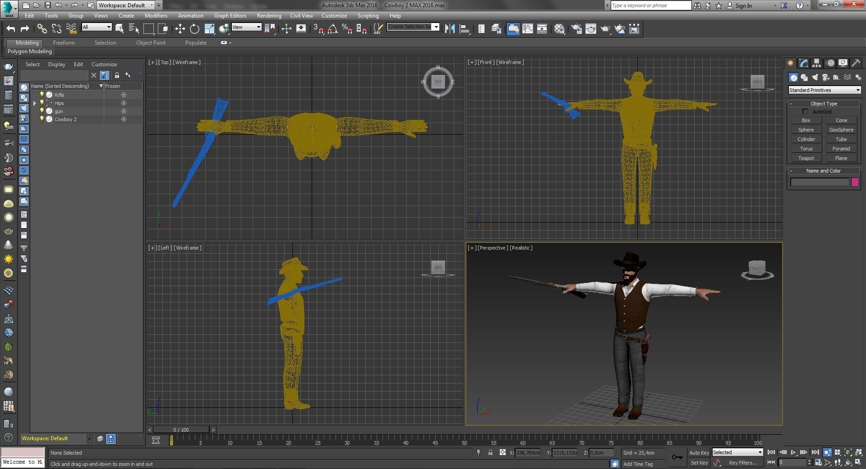Viewport: 866px width, 469px height.
Task: Click the time slider 0 / 100 handle
Action: point(181,430)
